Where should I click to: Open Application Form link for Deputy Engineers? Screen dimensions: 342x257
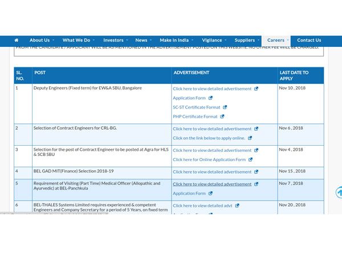coord(189,98)
